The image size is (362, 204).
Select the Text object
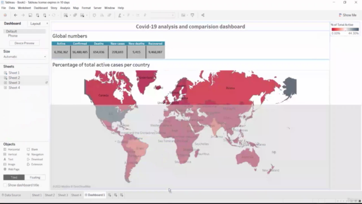[x=8, y=159]
